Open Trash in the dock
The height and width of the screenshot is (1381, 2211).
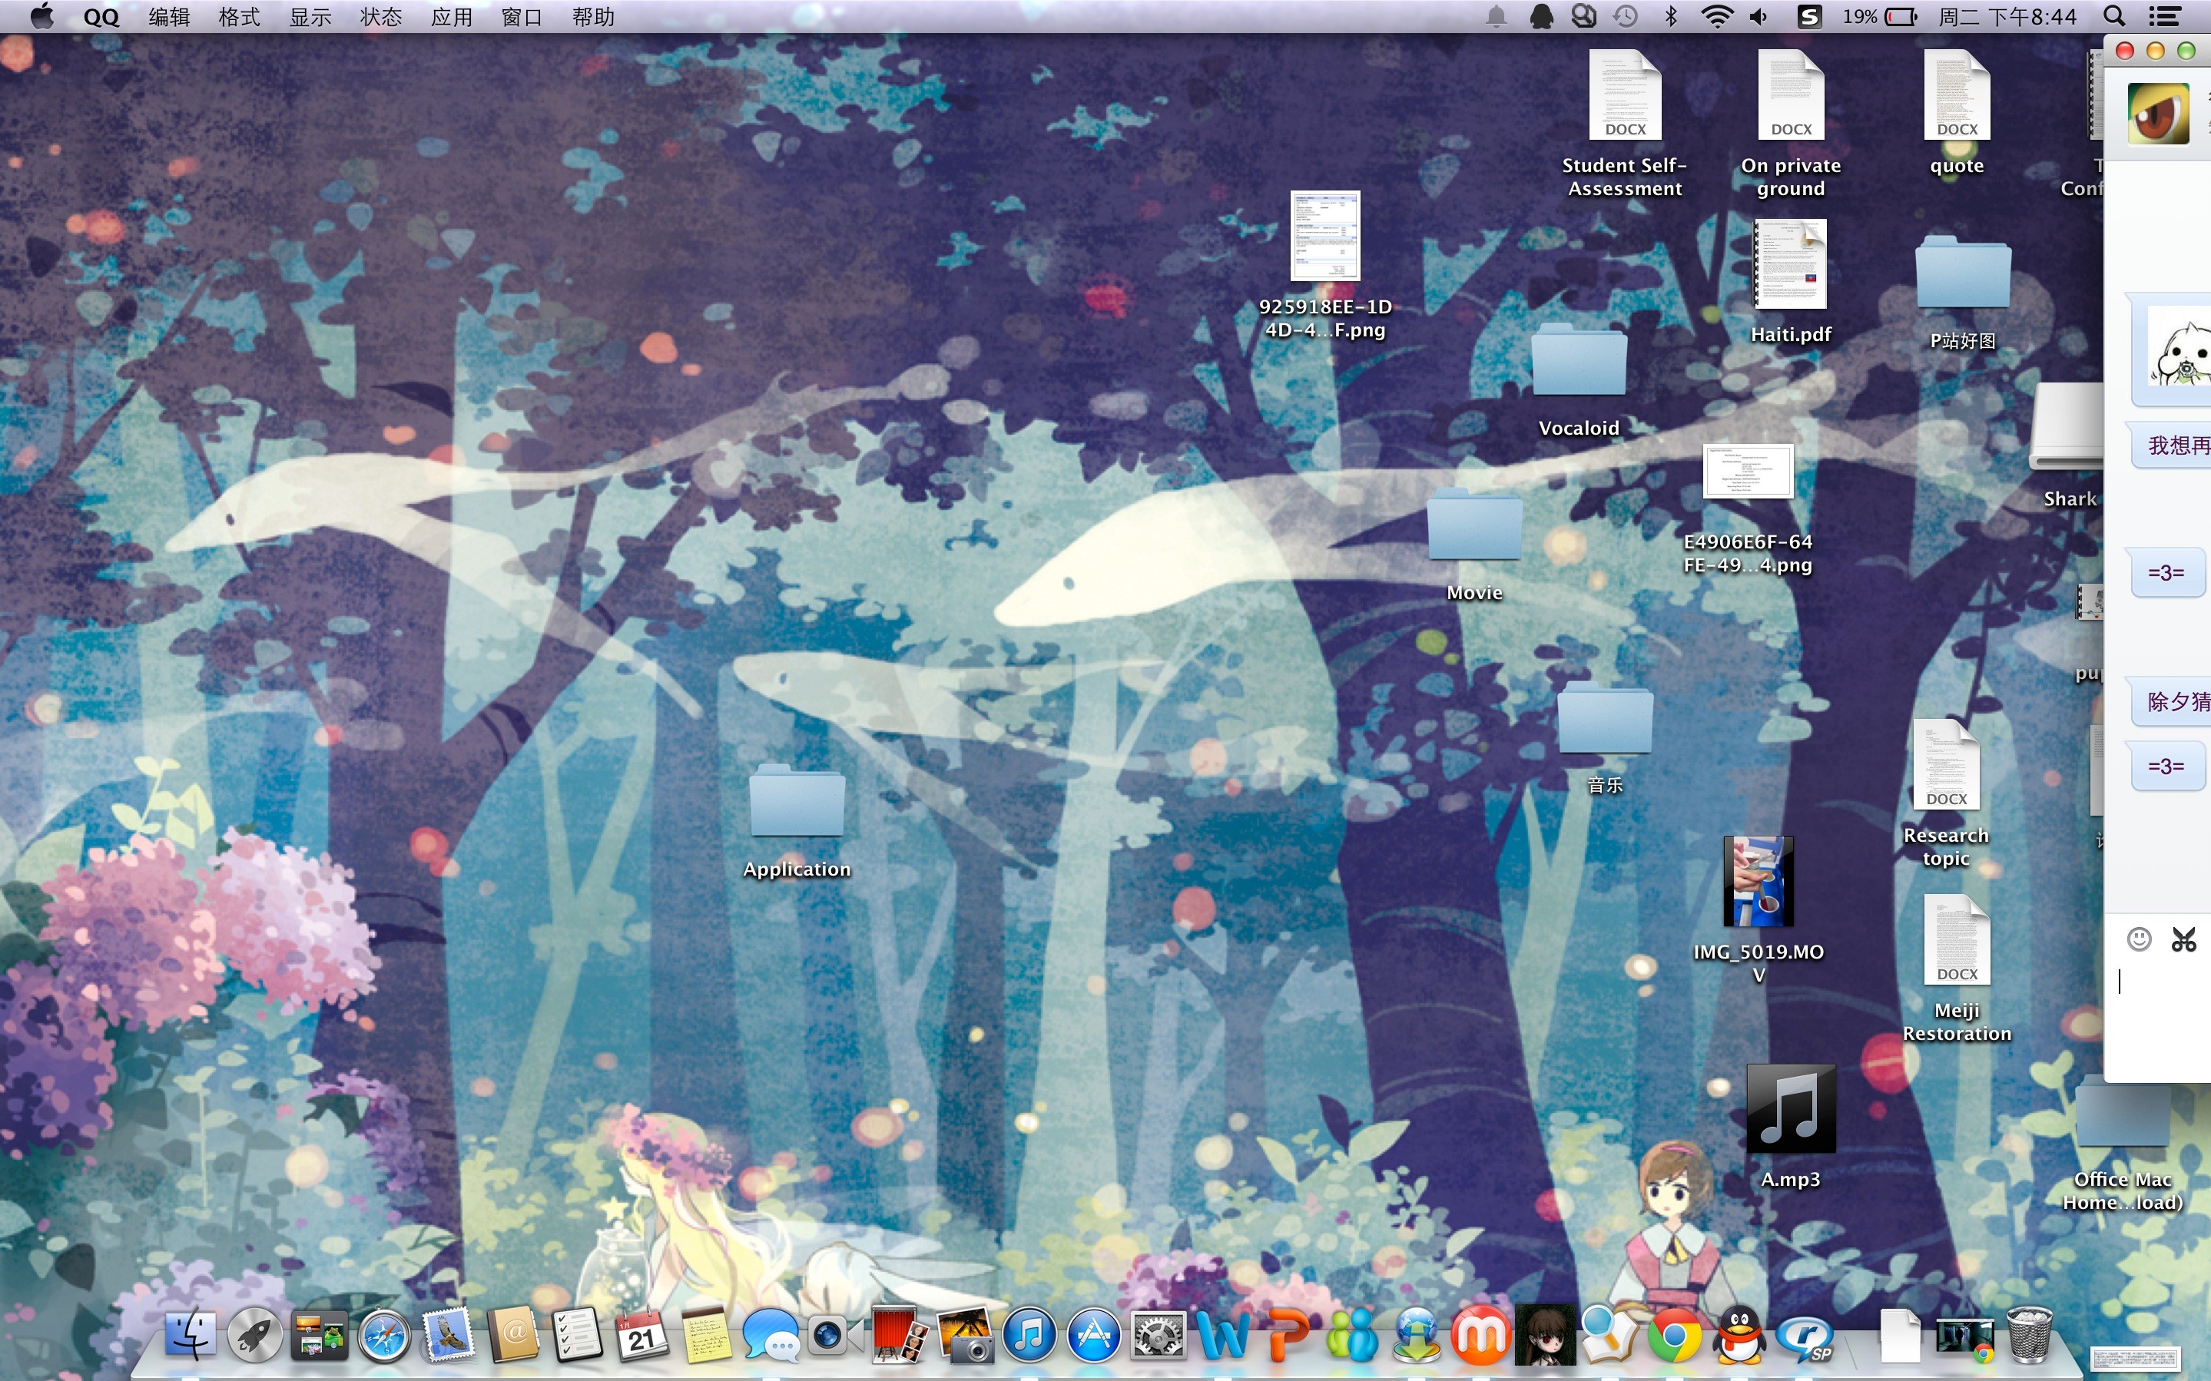2029,1336
